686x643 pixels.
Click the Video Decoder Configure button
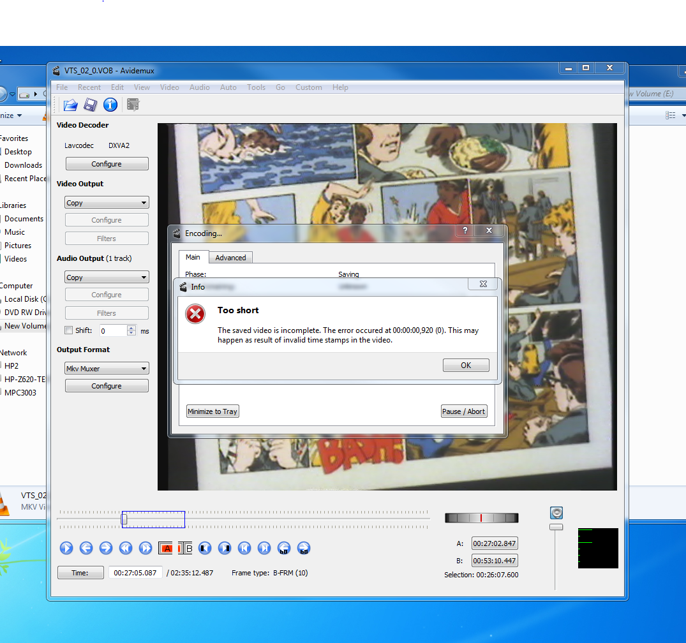[x=107, y=164]
